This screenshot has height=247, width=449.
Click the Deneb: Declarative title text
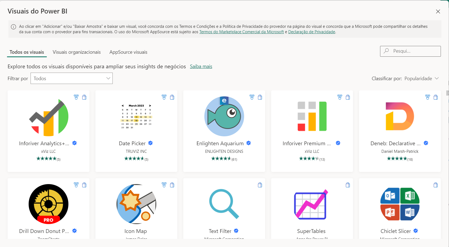click(x=395, y=143)
